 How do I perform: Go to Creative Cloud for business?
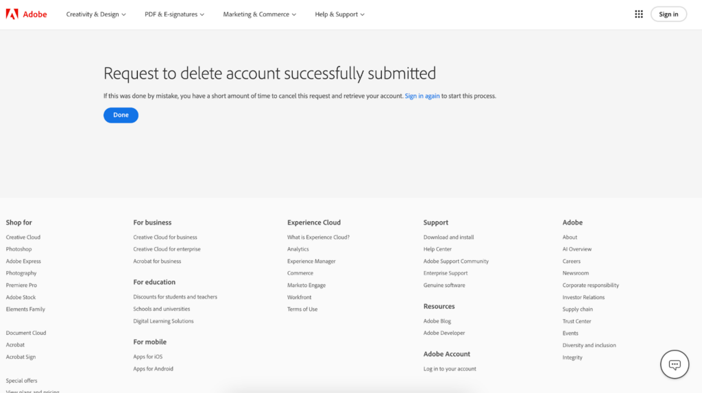click(165, 238)
